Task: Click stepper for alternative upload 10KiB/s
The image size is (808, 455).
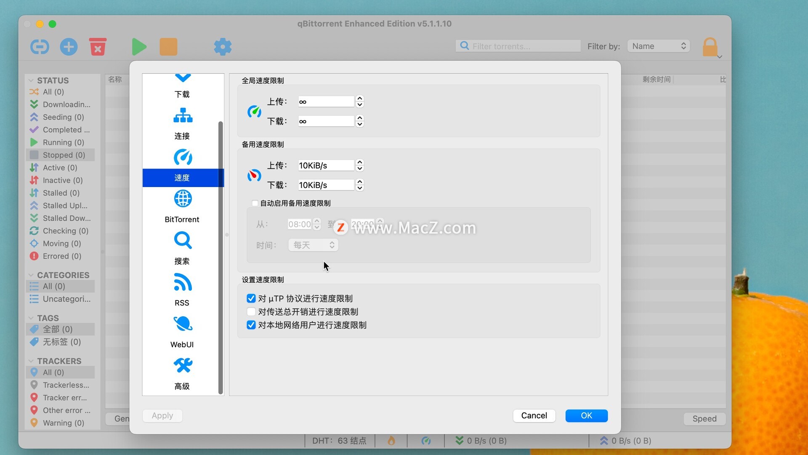Action: tap(359, 165)
